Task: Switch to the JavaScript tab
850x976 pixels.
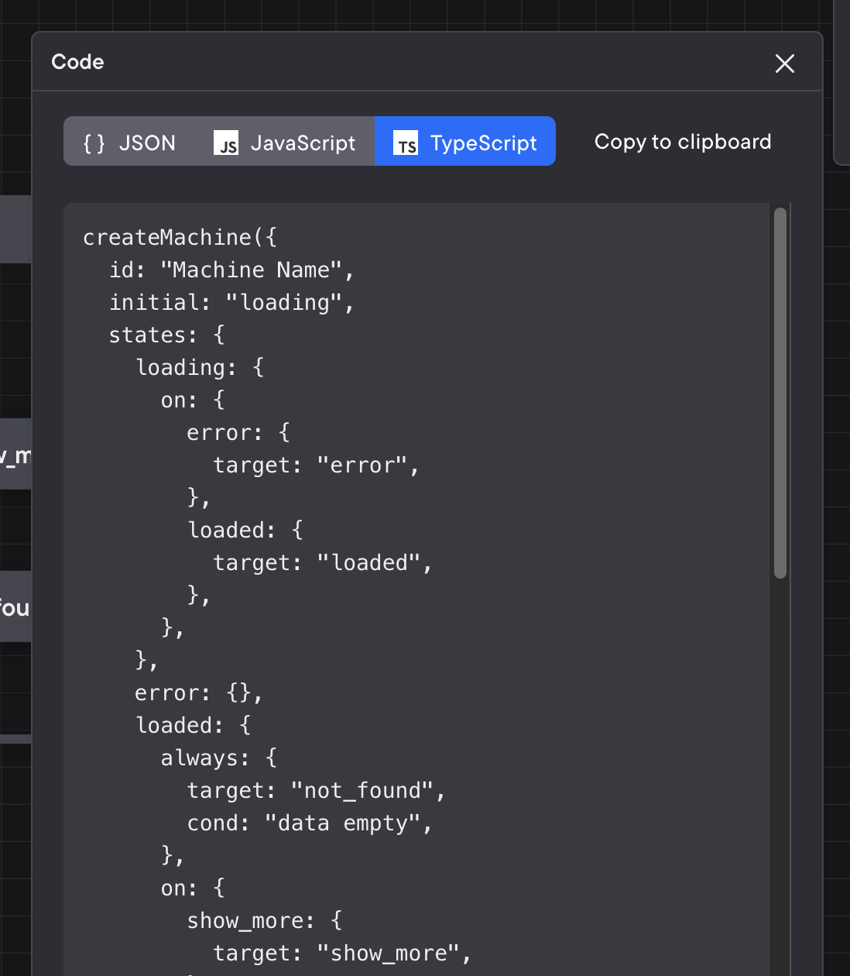Action: (284, 142)
